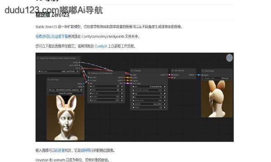The height and width of the screenshot is (162, 271).
Task: Collapse the StableZero123 Conditioning node dot
Action: pyautogui.click(x=89, y=73)
